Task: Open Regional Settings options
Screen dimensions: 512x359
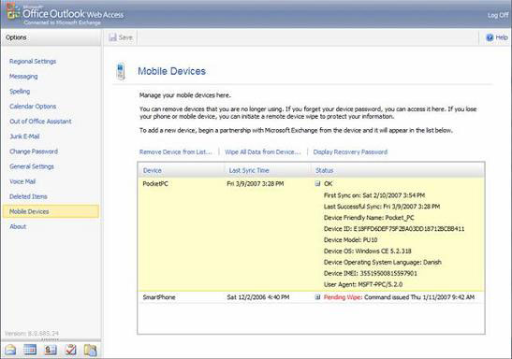Action: [33, 62]
